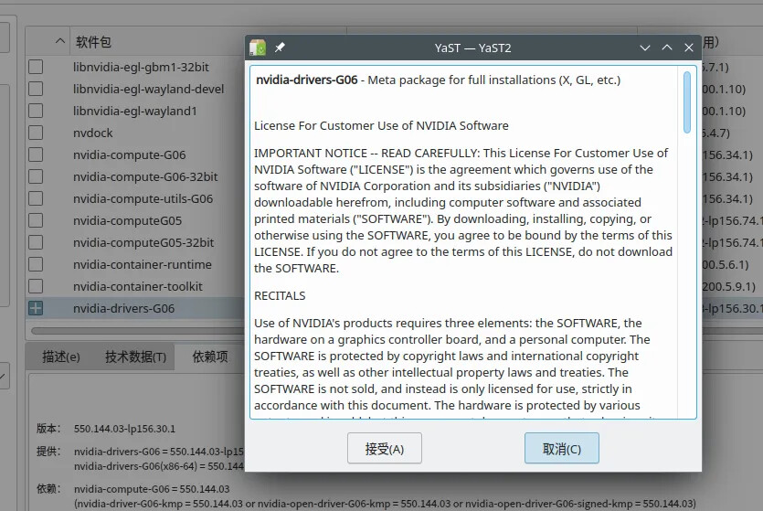
Task: Switch to the 描述(e) tab
Action: 61,357
